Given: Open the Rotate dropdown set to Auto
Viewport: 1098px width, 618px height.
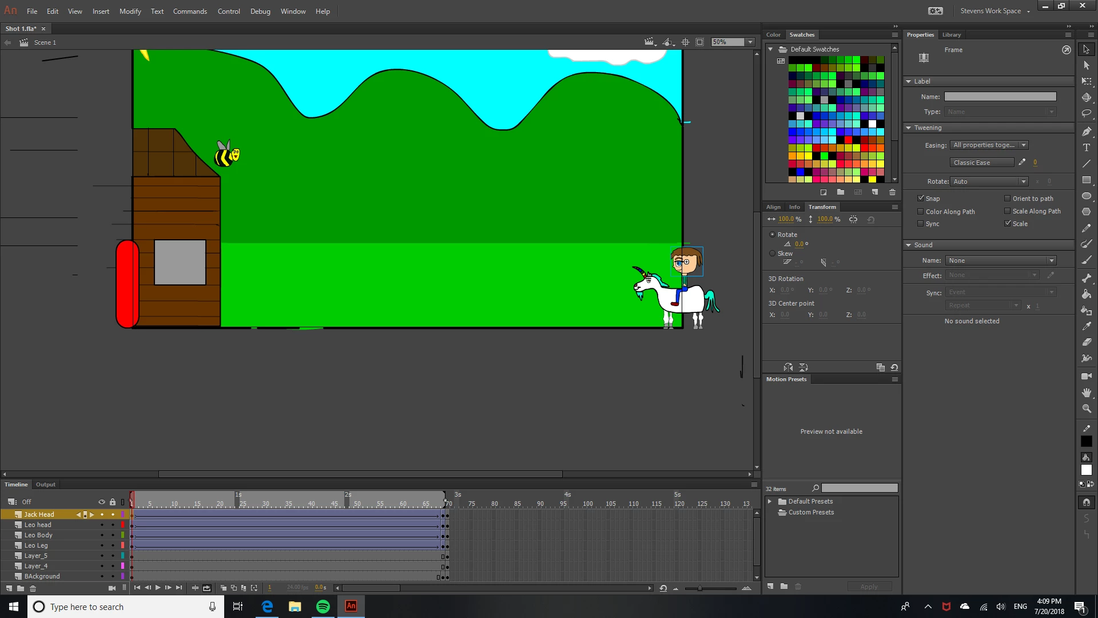Looking at the screenshot, I should (x=989, y=181).
